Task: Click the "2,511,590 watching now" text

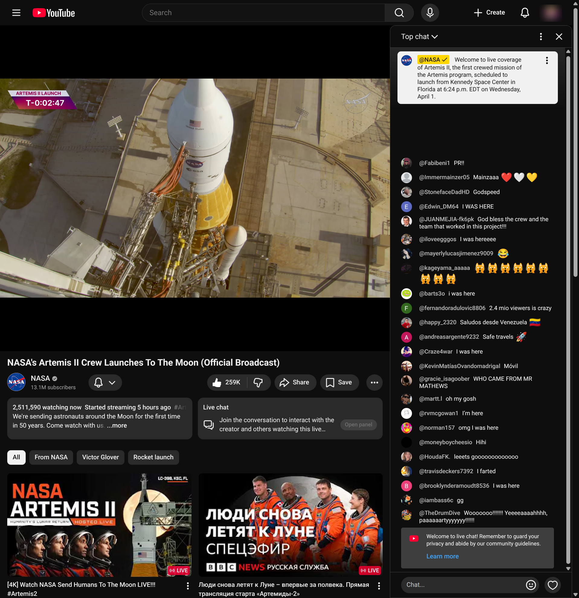Action: (47, 407)
